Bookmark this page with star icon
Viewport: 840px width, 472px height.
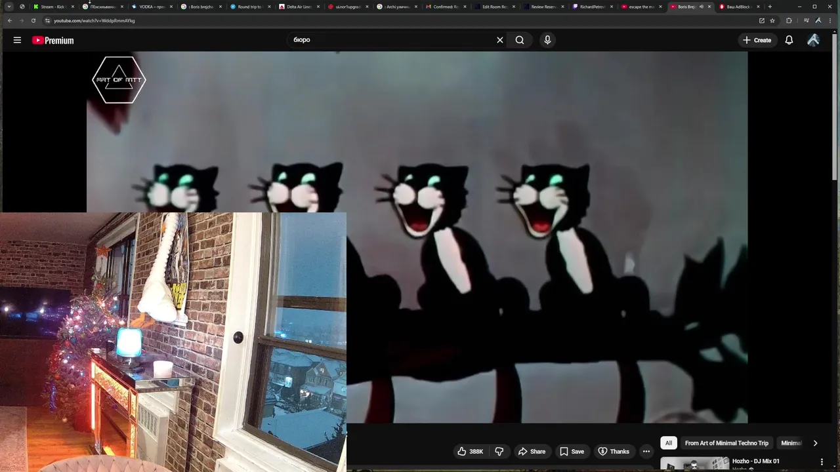tap(772, 20)
